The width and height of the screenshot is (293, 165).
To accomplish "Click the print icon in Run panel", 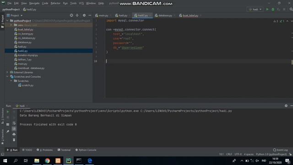I will point(14,134).
